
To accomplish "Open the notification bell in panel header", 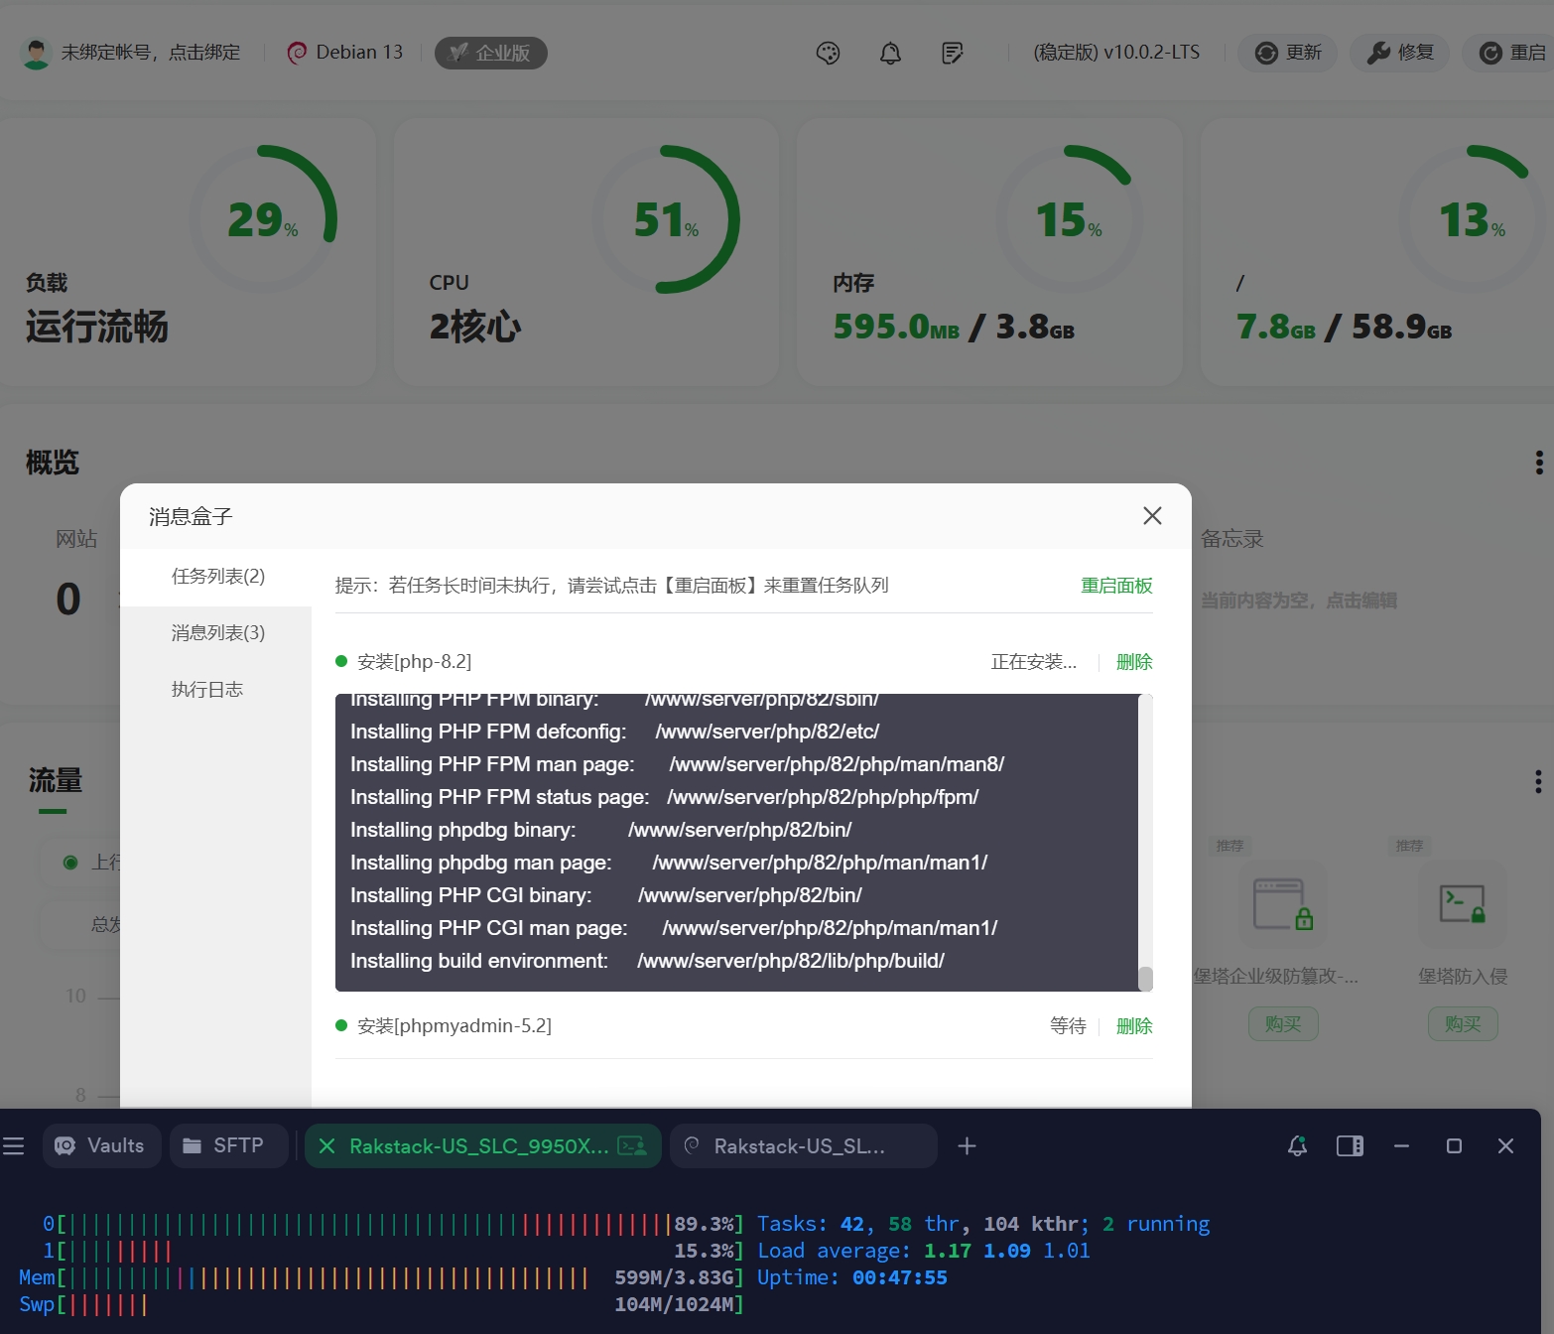I will coord(890,54).
